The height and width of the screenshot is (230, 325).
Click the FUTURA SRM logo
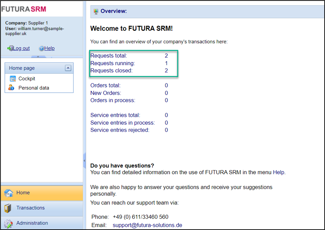23,9
